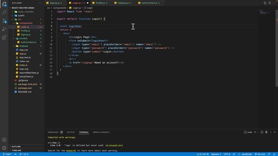The image size is (278, 156).
Task: Open the Explorer view in activity bar
Action: [4, 4]
